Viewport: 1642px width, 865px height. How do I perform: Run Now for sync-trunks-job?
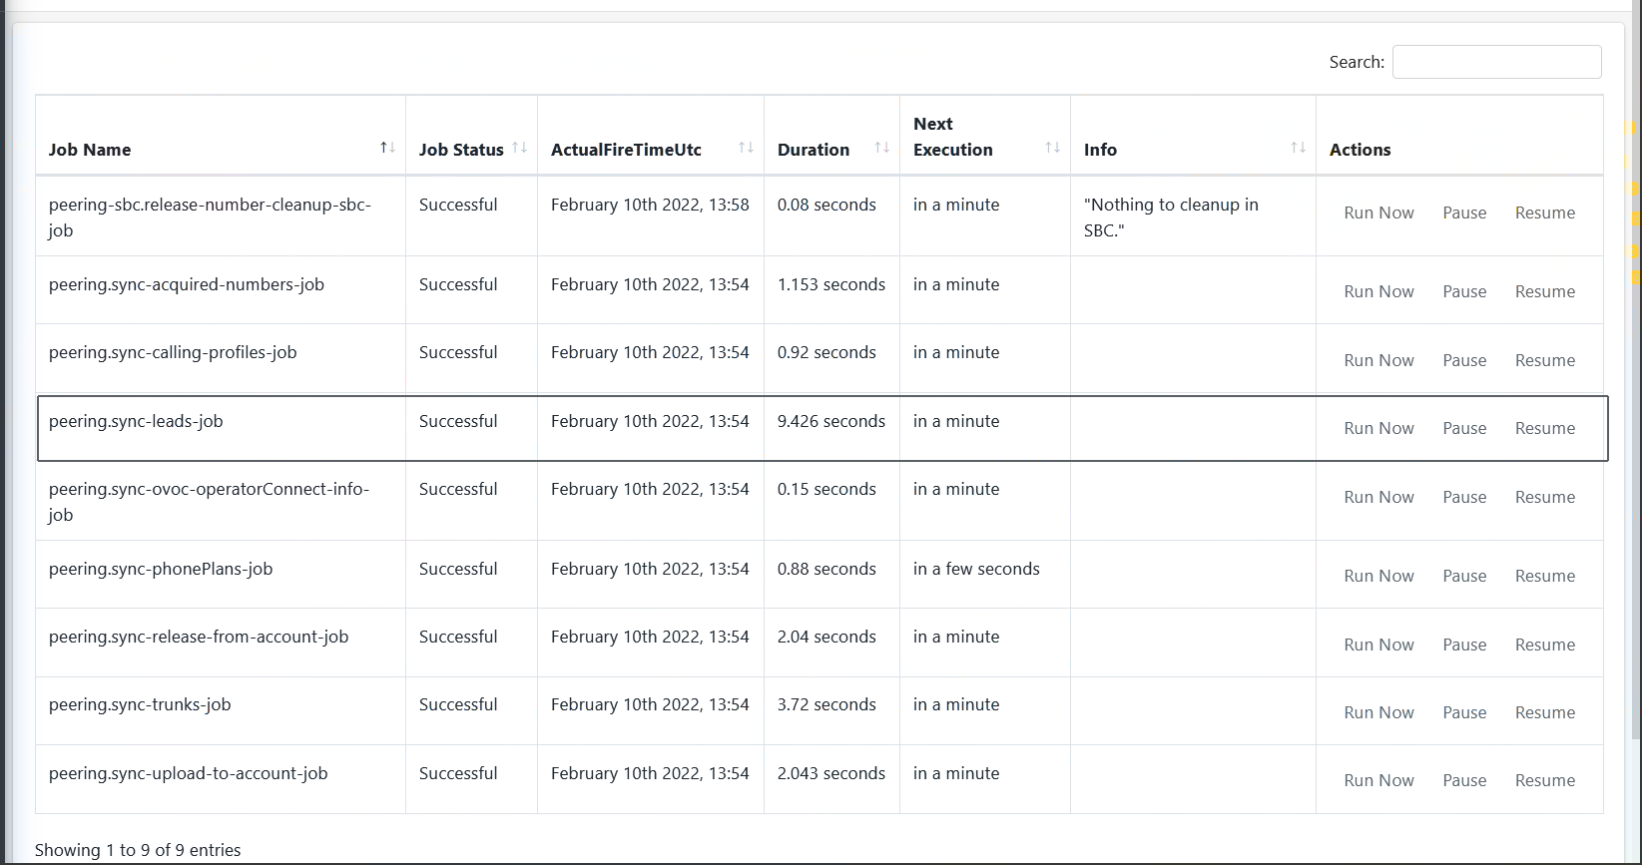pyautogui.click(x=1378, y=712)
